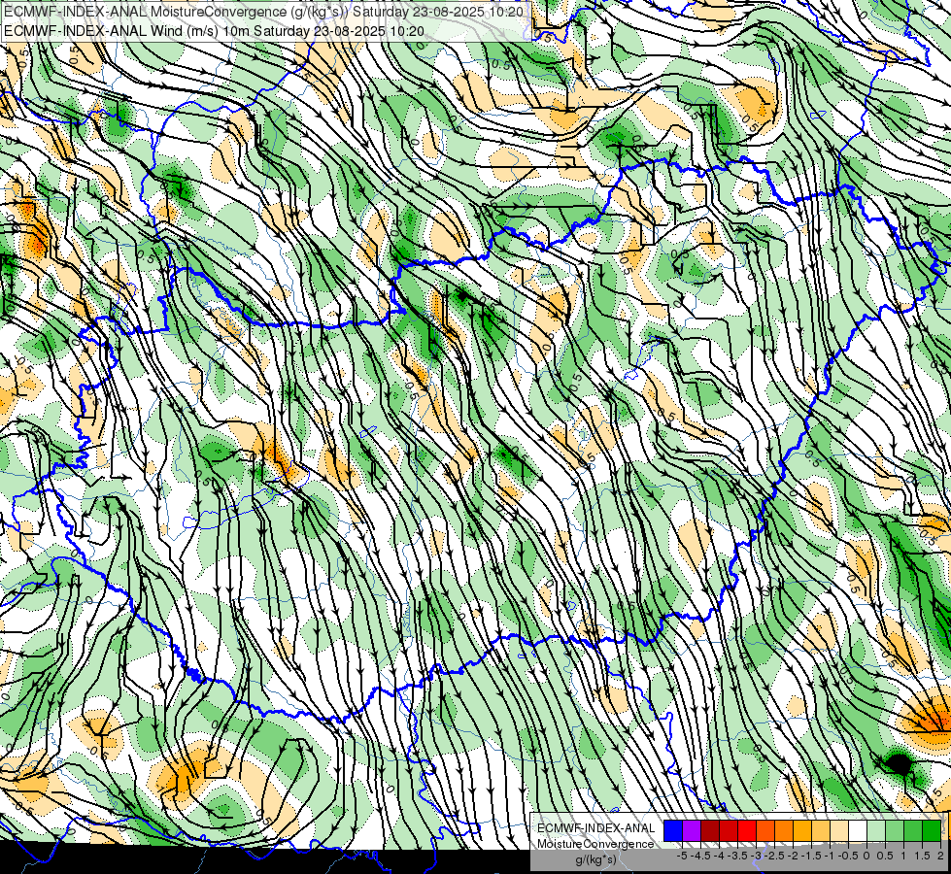Click the '-4.5' legend scale value

click(700, 856)
